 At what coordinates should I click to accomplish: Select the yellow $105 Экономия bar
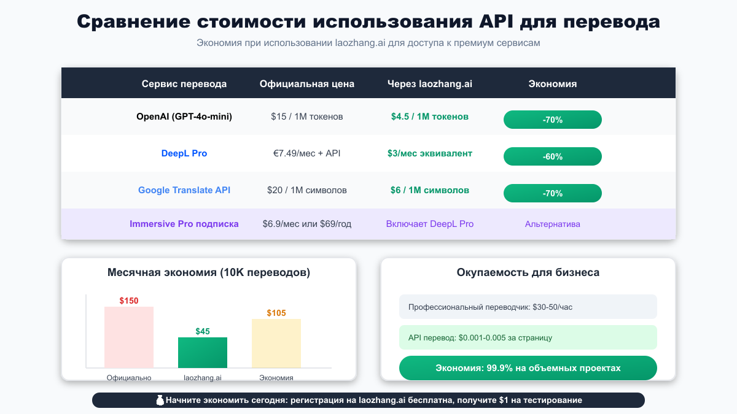(276, 343)
